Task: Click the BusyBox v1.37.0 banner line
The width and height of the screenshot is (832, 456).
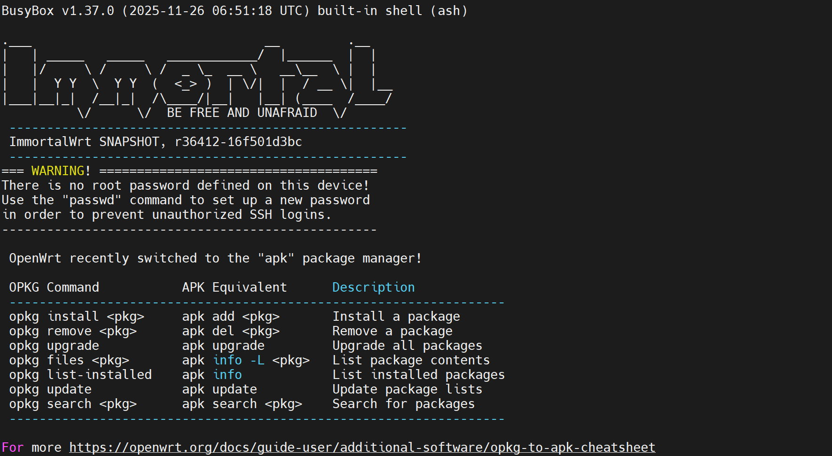Action: pyautogui.click(x=234, y=11)
